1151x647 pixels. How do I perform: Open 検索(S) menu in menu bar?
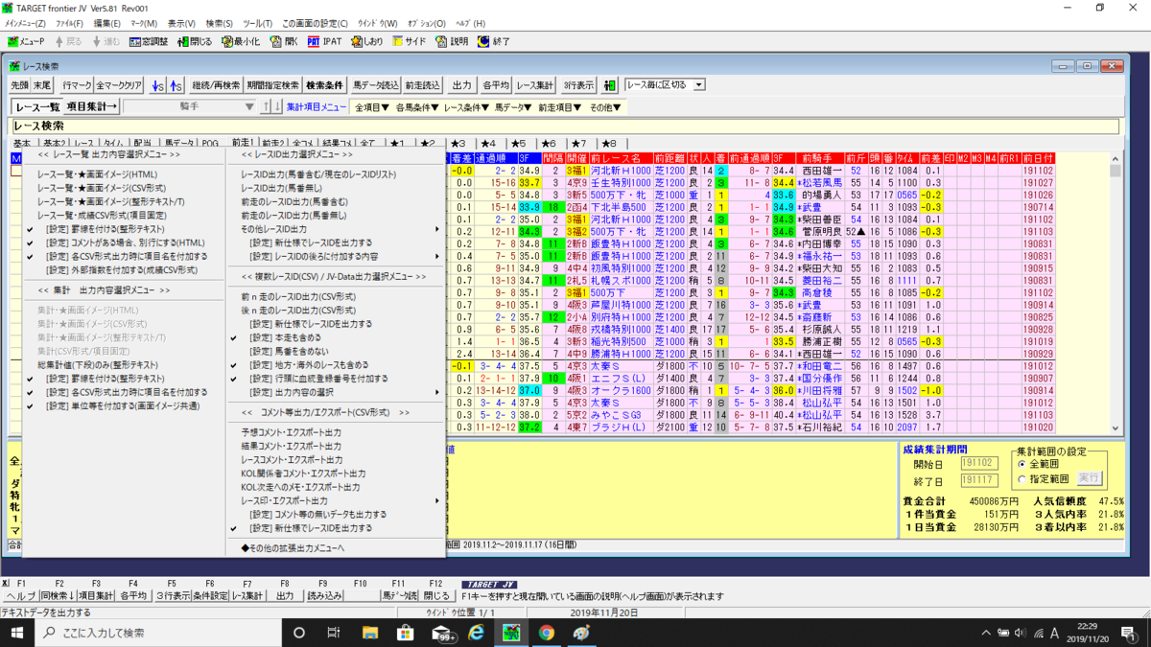coord(220,23)
